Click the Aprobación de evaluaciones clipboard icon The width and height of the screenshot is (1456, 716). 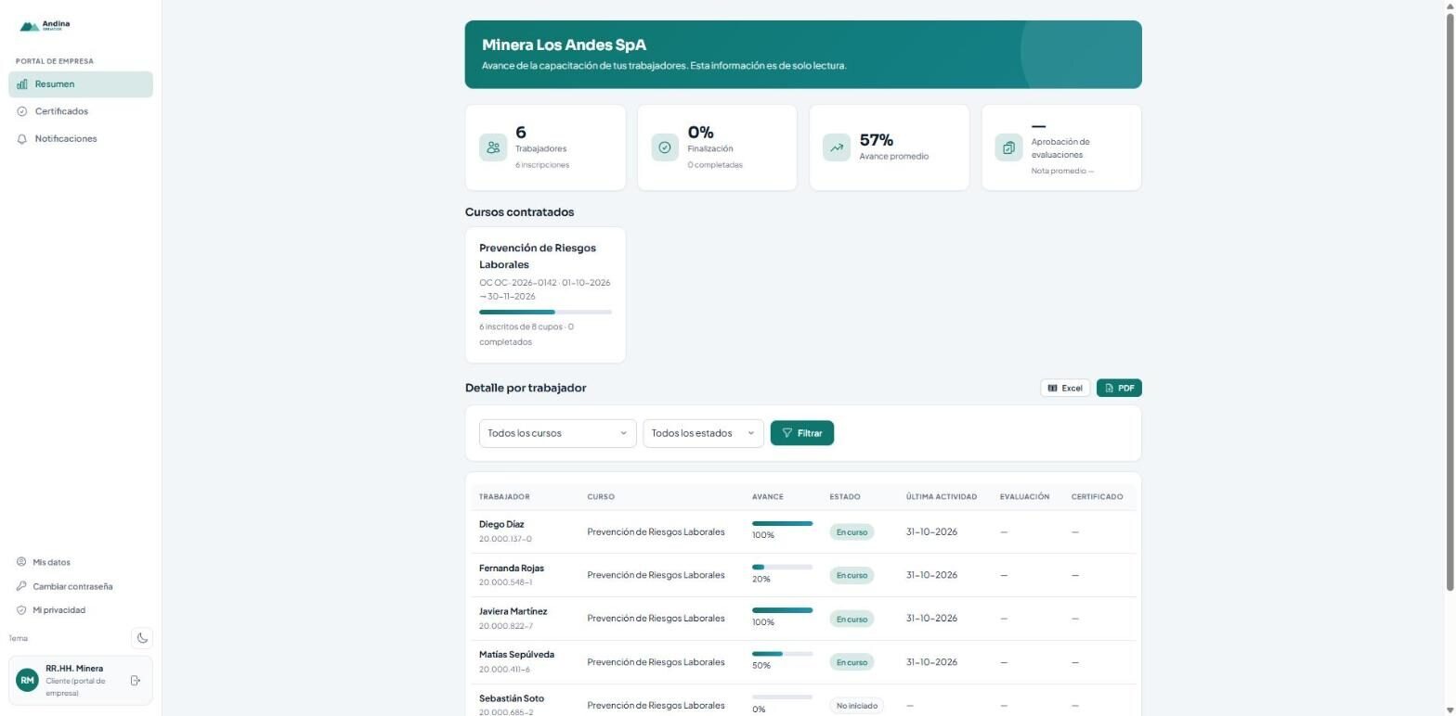click(x=1009, y=147)
